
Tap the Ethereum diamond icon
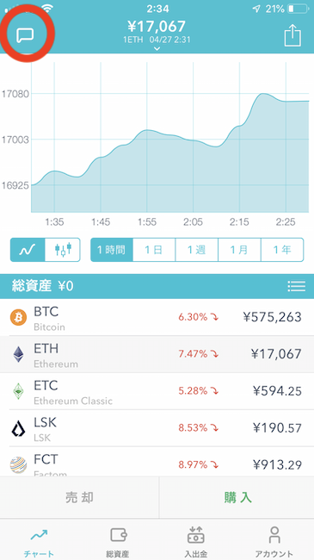18,354
